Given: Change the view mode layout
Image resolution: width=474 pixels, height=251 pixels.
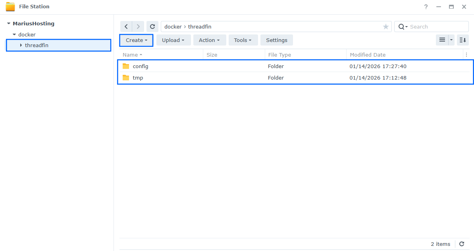Looking at the screenshot, I should (x=442, y=40).
